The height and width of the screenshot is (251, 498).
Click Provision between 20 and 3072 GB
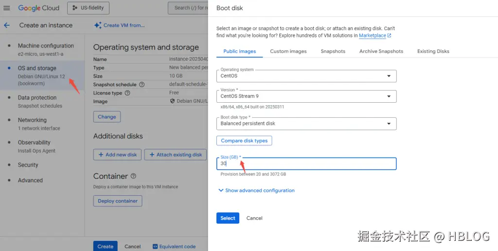tap(253, 174)
